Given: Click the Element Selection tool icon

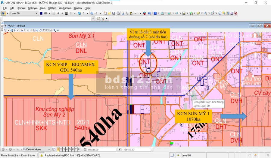Looking at the screenshot, I should click(x=3, y=13).
